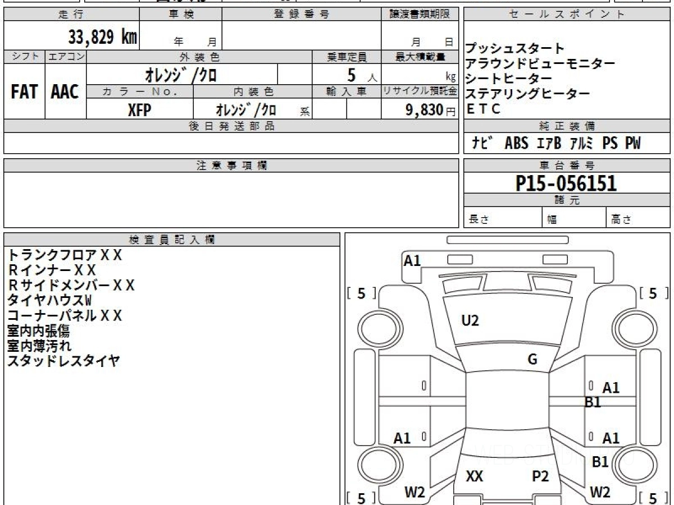Select the タイヤハウスW inspector note

coord(49,301)
